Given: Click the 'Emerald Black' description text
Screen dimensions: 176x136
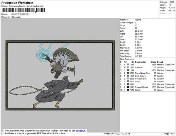Looking at the screenshot, I should [x=142, y=87].
